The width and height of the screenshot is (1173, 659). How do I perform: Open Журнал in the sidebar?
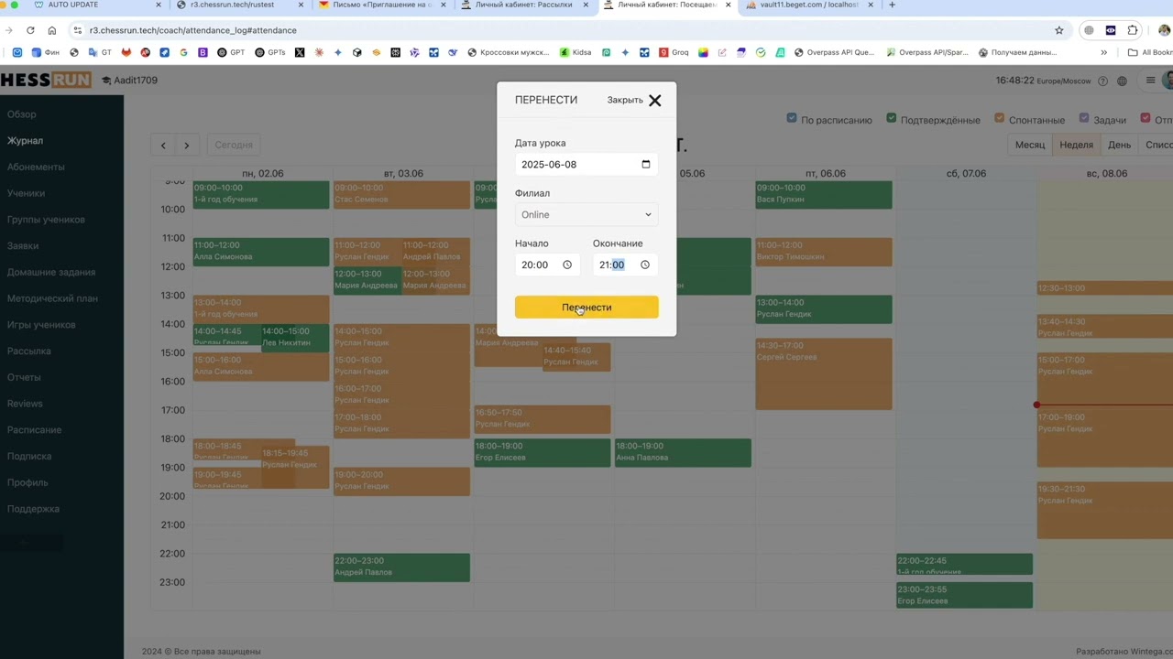pyautogui.click(x=26, y=141)
